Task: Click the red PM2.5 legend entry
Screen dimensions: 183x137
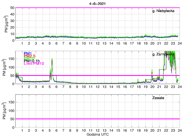Action: pyautogui.click(x=29, y=56)
